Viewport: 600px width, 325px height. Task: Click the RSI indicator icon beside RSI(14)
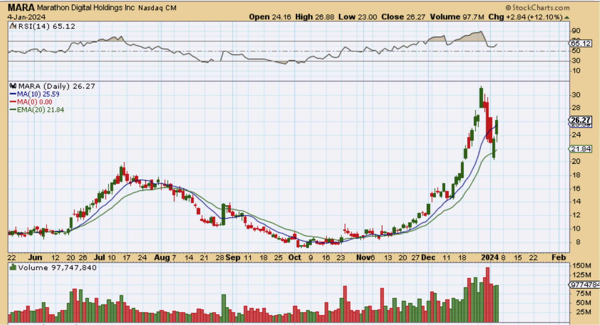click(x=13, y=26)
